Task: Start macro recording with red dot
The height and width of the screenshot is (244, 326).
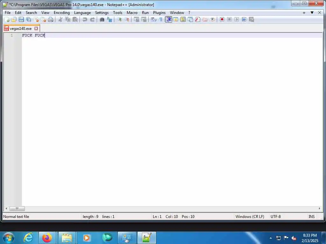Action: coord(222,19)
